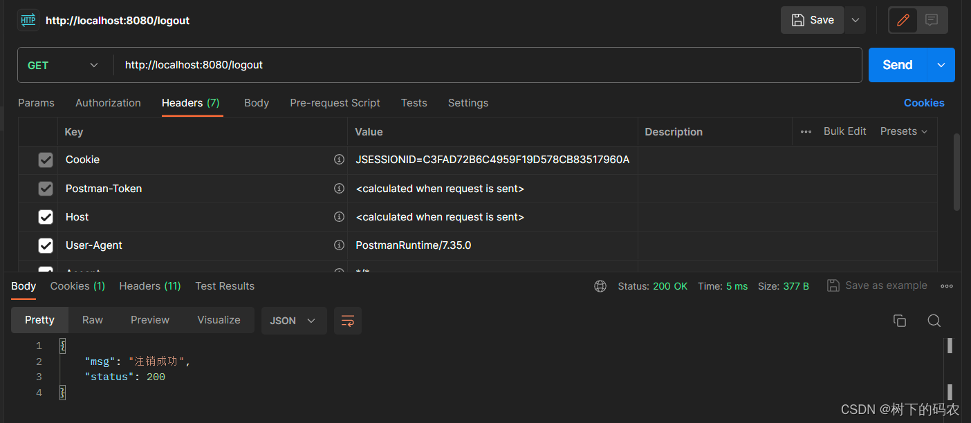Click the "status": 200 response line
This screenshot has width=971, height=423.
[x=125, y=377]
